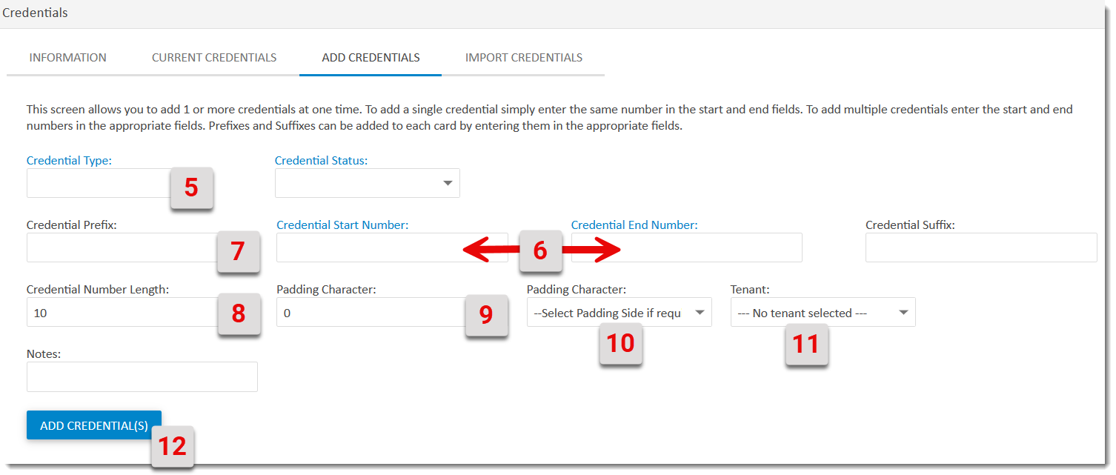This screenshot has width=1116, height=475.
Task: Click the Credential Start Number label link
Action: click(342, 225)
